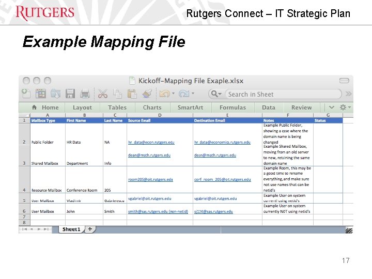Viewport: 372px width, 279px height.
Task: Select column D header
Action: [x=160, y=115]
